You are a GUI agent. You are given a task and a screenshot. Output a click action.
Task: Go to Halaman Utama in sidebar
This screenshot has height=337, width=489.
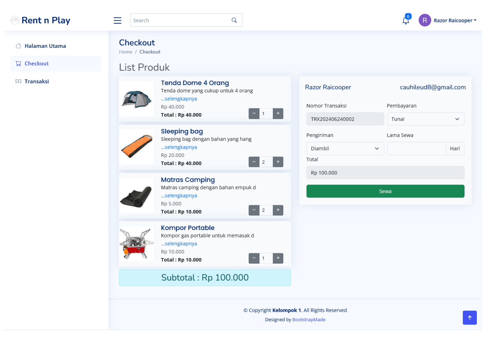click(45, 46)
